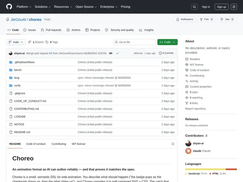Open the 5 Commits history link

pos(166,53)
